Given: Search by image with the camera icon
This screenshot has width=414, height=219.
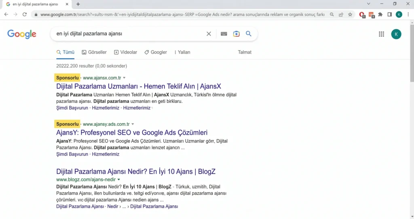Looking at the screenshot, I should (236, 34).
